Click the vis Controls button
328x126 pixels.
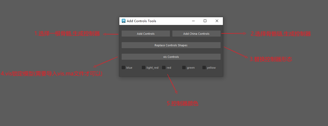point(171,57)
